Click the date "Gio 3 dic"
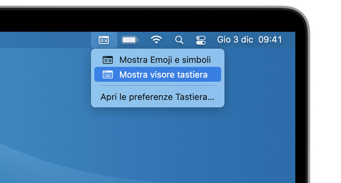 tap(234, 40)
